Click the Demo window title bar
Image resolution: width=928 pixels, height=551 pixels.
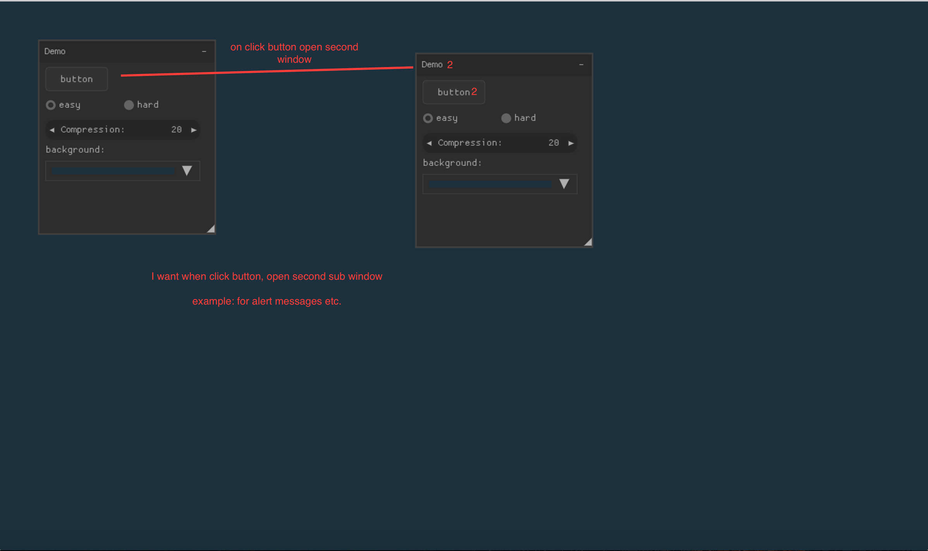[x=116, y=51]
